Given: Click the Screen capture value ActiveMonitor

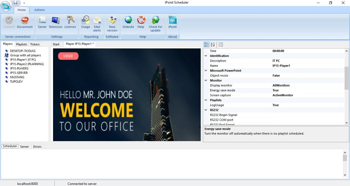Looking at the screenshot, I should point(283,95).
